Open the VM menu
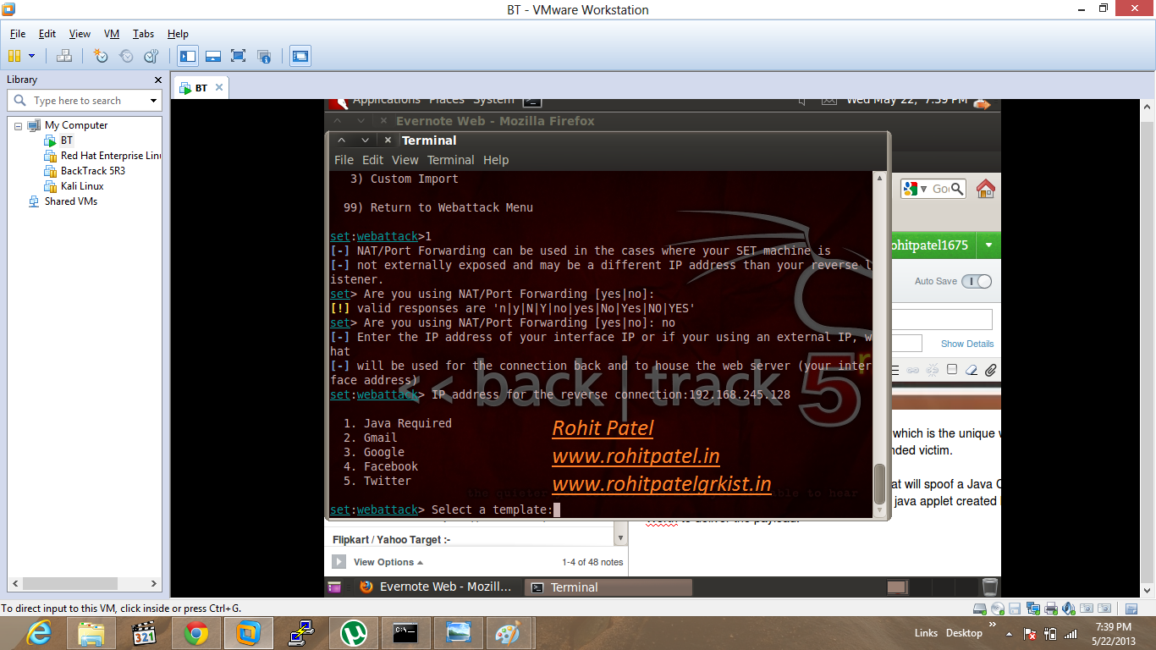The width and height of the screenshot is (1156, 650). [112, 34]
